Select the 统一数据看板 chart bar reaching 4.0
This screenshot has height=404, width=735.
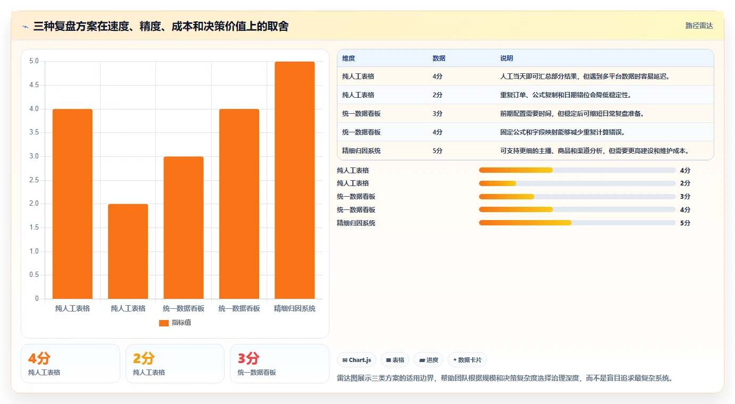point(239,204)
